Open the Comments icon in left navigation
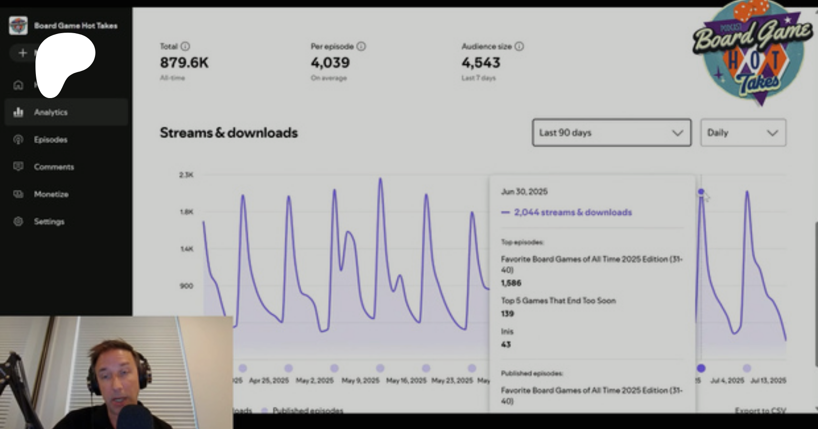 click(18, 167)
